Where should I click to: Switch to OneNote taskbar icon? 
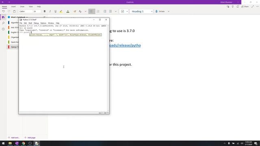[17, 143]
